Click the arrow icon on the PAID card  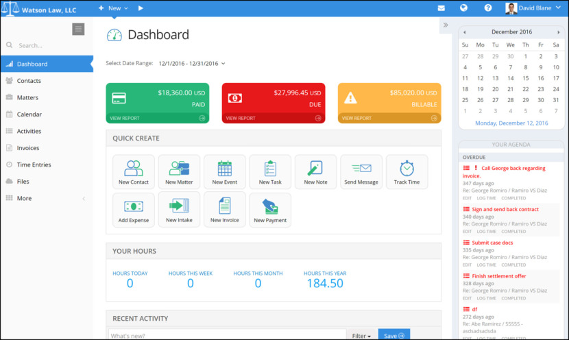[202, 119]
